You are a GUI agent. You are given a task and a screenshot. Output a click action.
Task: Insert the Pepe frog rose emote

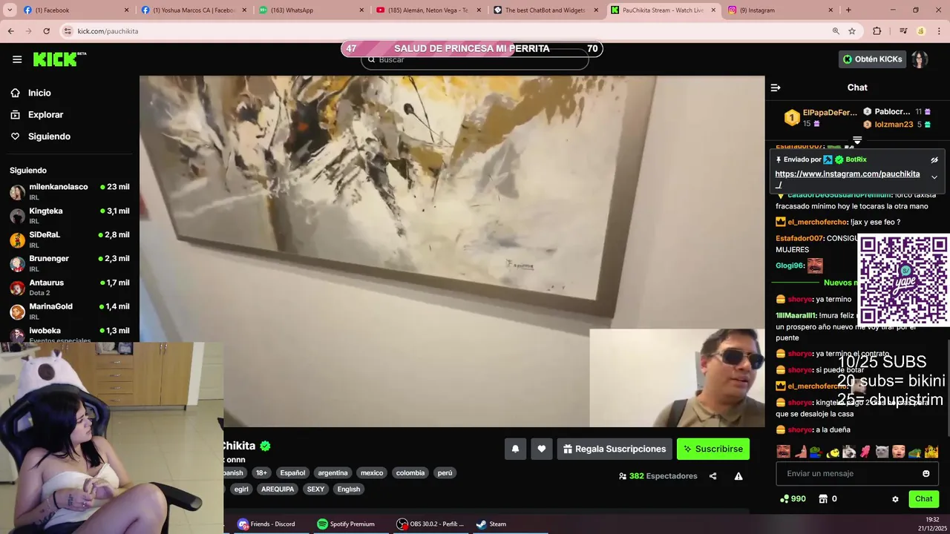tap(816, 451)
